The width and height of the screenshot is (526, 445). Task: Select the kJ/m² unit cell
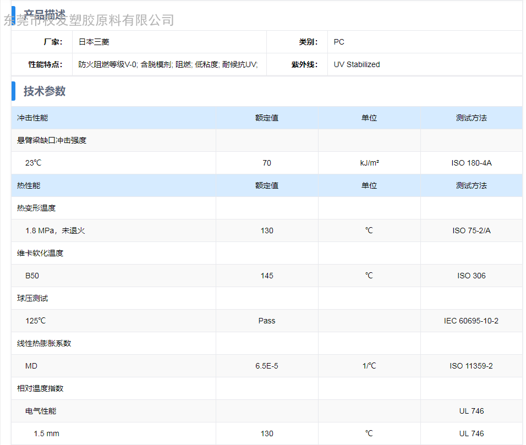tap(369, 163)
